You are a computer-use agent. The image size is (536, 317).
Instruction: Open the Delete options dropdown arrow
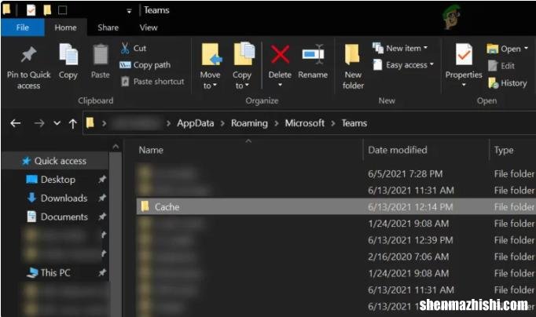[x=281, y=85]
